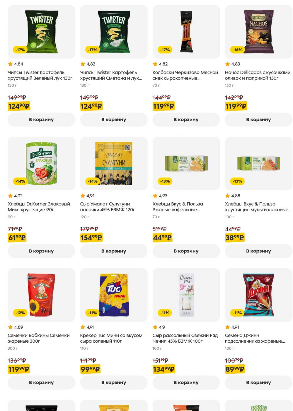
Task: Open Сыр рассольный Свежий Ряд Чечил title
Action: (x=185, y=338)
